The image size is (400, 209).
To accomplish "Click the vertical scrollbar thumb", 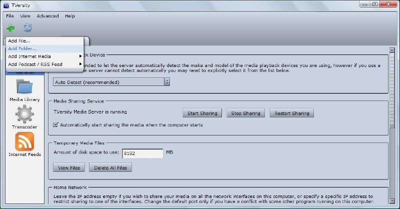I will coord(392,89).
